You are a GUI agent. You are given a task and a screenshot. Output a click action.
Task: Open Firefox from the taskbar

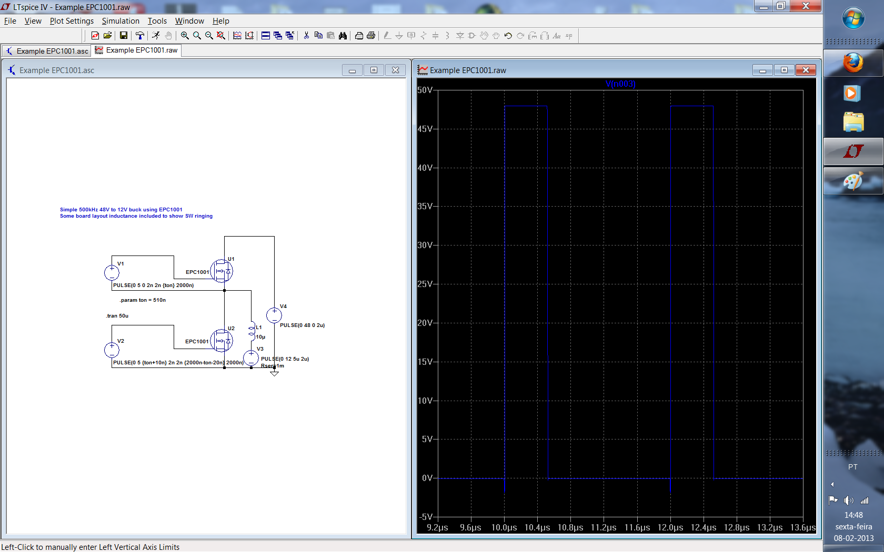(853, 63)
